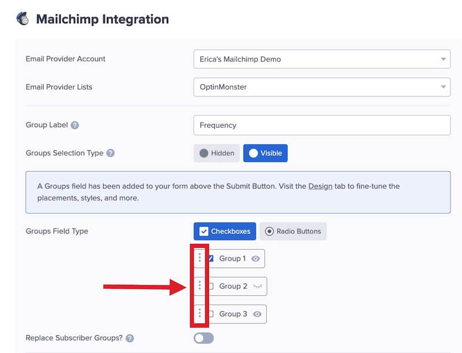Set Groups Selection Type to Hidden

click(217, 153)
